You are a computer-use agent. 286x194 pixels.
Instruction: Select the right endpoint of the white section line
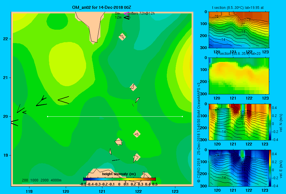coord(182,116)
